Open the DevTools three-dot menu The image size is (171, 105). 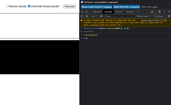pyautogui.click(x=164, y=12)
